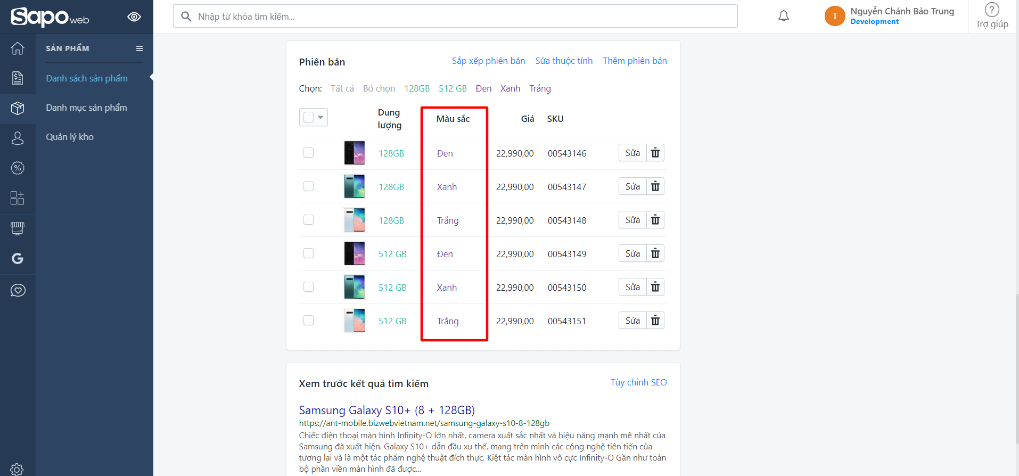Click Sửa button for SKU 00543148

point(632,220)
